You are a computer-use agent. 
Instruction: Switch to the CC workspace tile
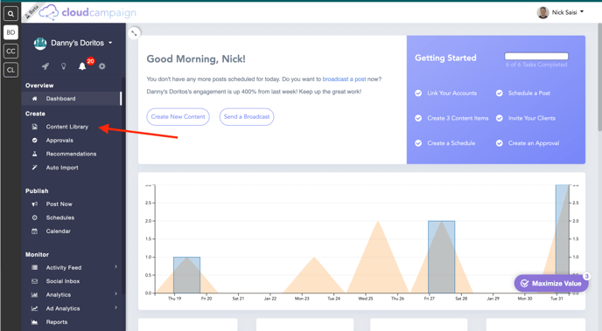click(x=10, y=51)
